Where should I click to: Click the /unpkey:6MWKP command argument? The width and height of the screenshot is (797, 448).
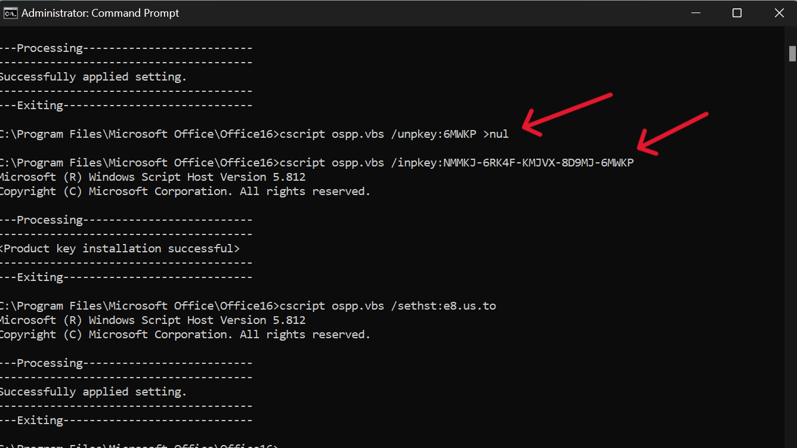coord(434,134)
